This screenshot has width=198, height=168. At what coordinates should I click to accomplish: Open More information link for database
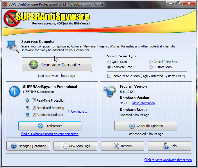tap(144, 103)
